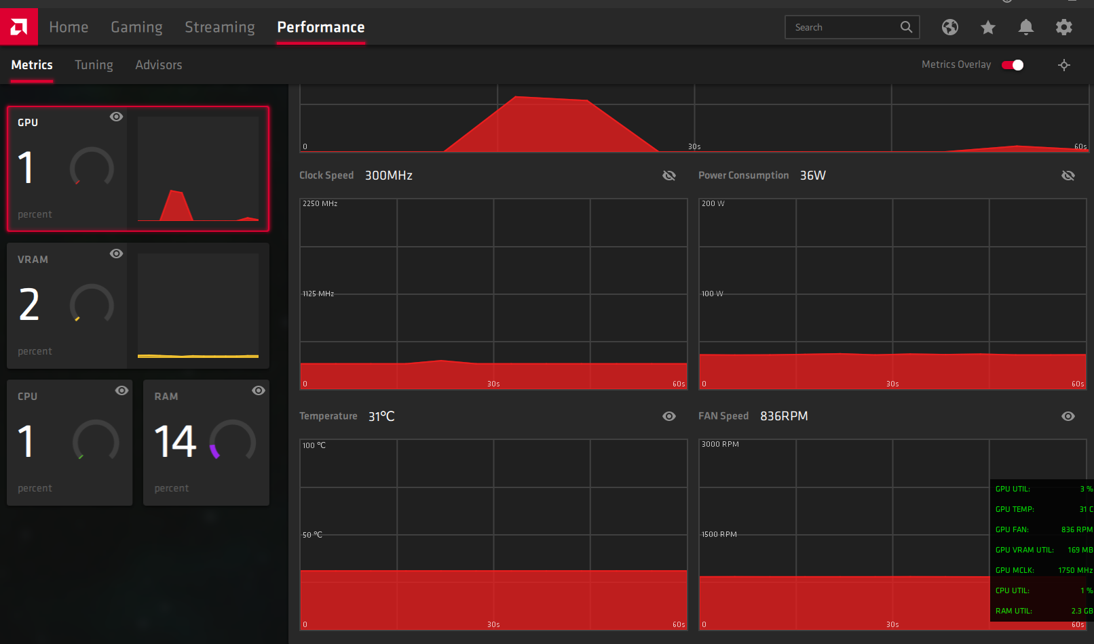The height and width of the screenshot is (644, 1094).
Task: Click GPU TEMP row in overlay
Action: point(1044,509)
